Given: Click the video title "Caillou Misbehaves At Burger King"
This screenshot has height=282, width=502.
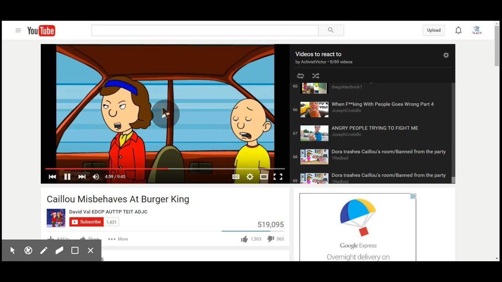Looking at the screenshot, I should click(118, 199).
